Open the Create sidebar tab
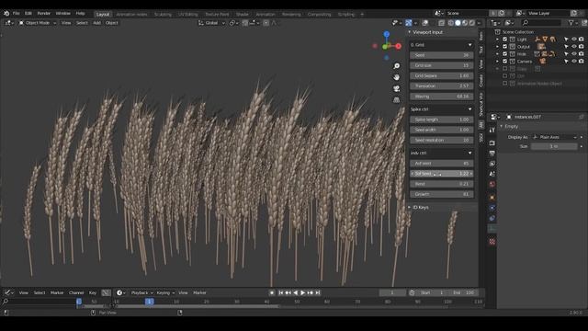Image resolution: width=588 pixels, height=331 pixels. (x=481, y=80)
